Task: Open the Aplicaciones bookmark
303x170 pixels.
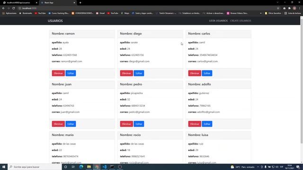Action: coord(9,13)
